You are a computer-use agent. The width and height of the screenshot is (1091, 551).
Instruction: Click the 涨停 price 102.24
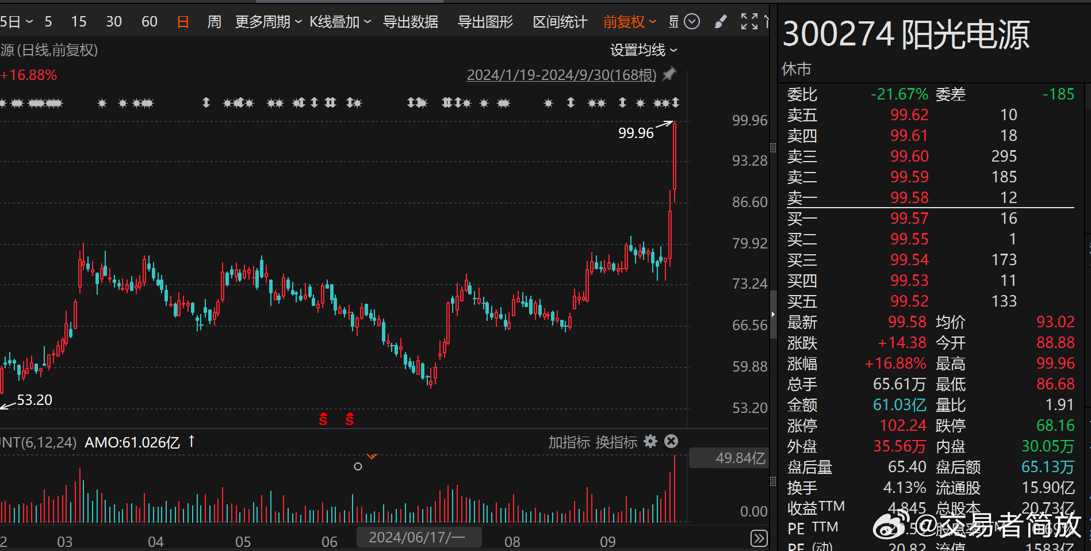click(x=903, y=426)
